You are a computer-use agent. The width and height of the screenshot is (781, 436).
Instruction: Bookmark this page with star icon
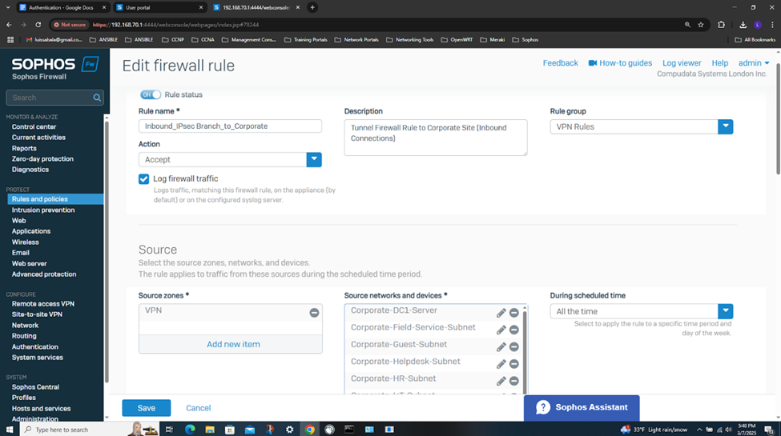tap(701, 24)
